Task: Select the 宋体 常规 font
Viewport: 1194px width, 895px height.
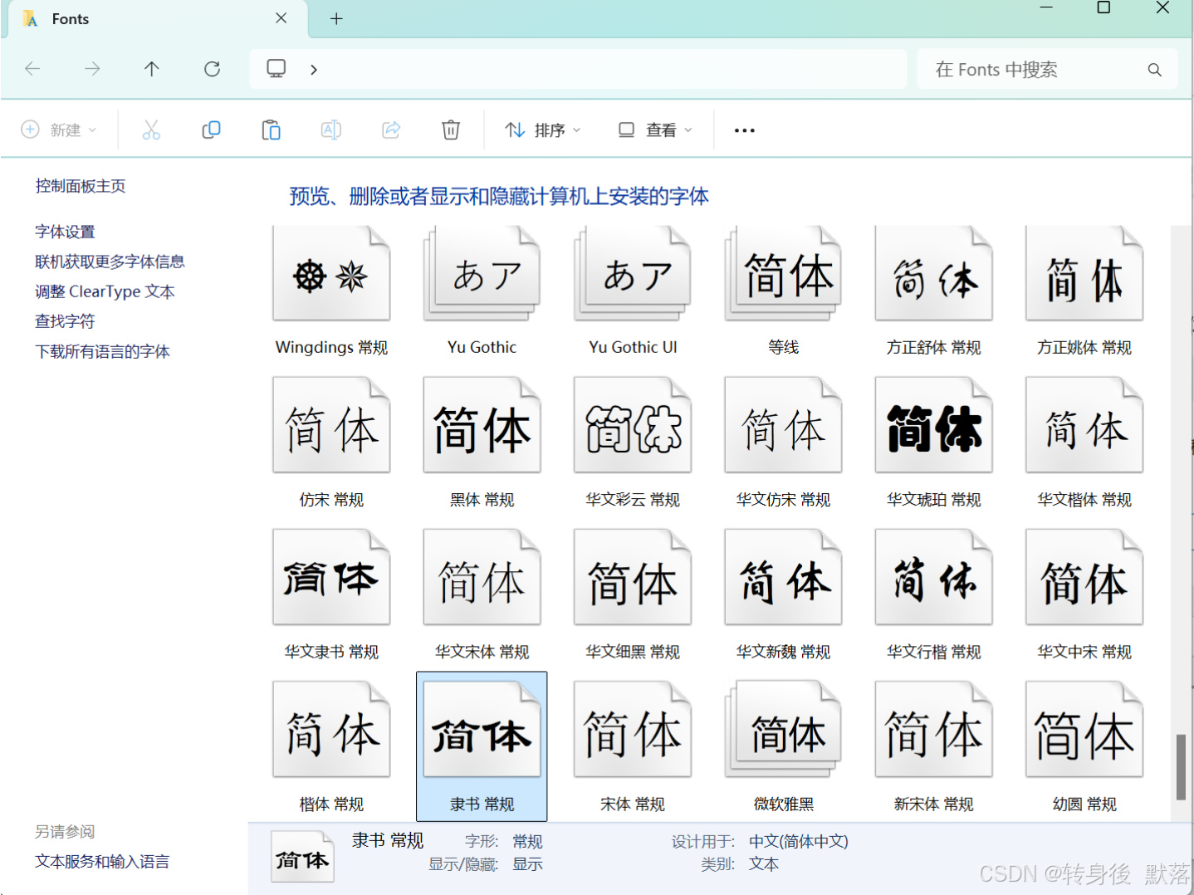Action: pos(633,746)
